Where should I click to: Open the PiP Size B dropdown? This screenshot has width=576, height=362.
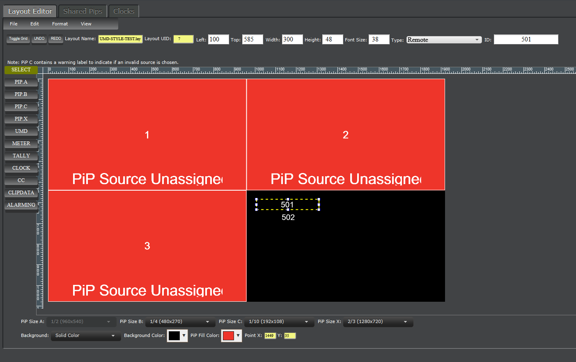179,322
